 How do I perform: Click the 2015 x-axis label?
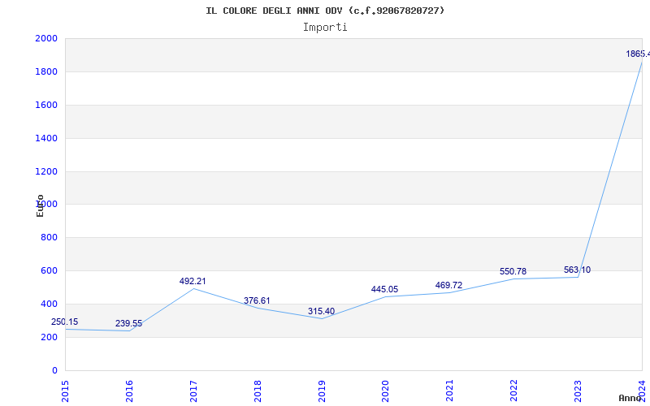pyautogui.click(x=65, y=391)
